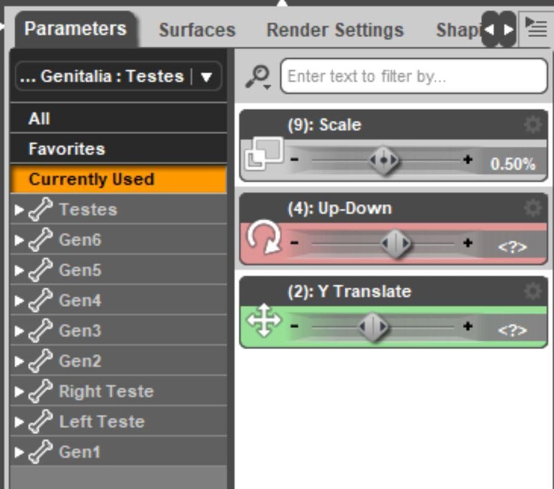Click the Scale property icon
Viewport: 554px width, 489px height.
tap(264, 155)
